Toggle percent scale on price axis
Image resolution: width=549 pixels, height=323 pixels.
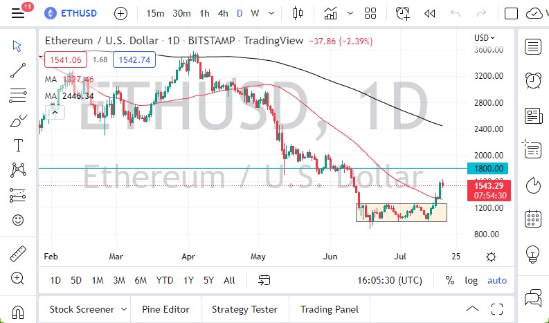(x=450, y=280)
